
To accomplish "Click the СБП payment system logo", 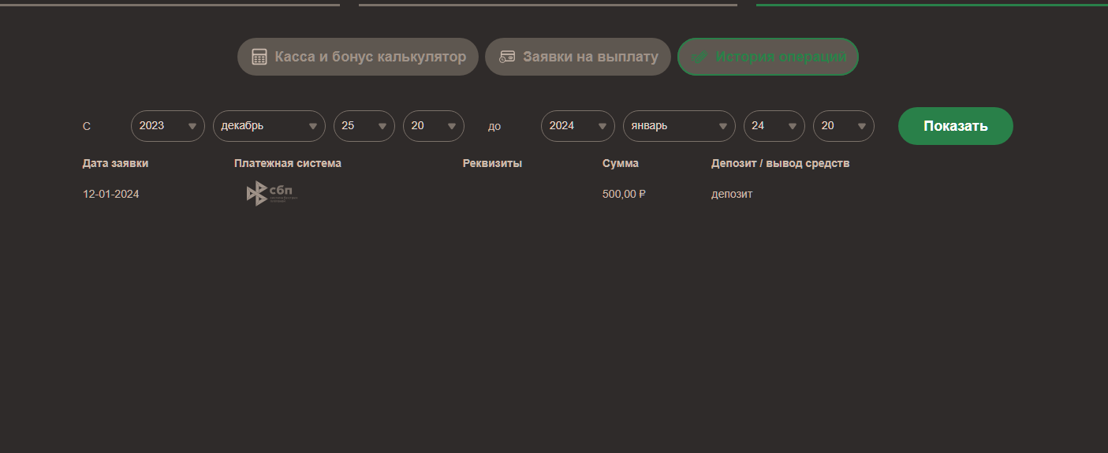I will click(x=271, y=193).
